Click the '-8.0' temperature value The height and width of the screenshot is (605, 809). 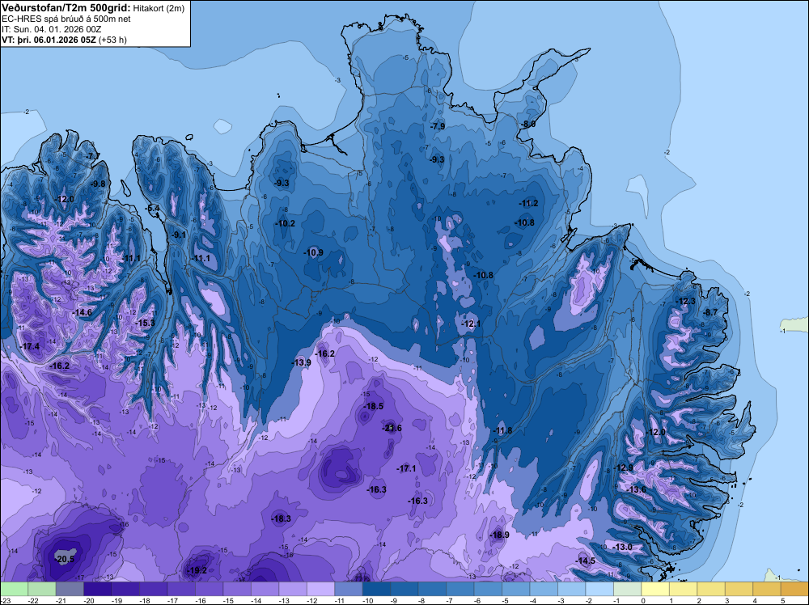pos(527,125)
